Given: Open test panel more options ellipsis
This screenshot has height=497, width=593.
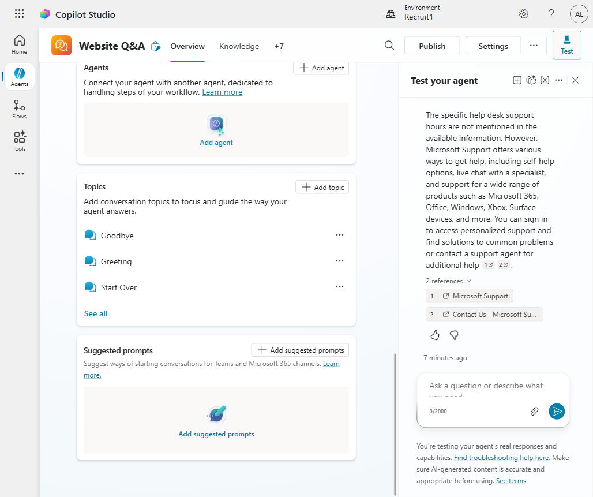Looking at the screenshot, I should coord(558,80).
